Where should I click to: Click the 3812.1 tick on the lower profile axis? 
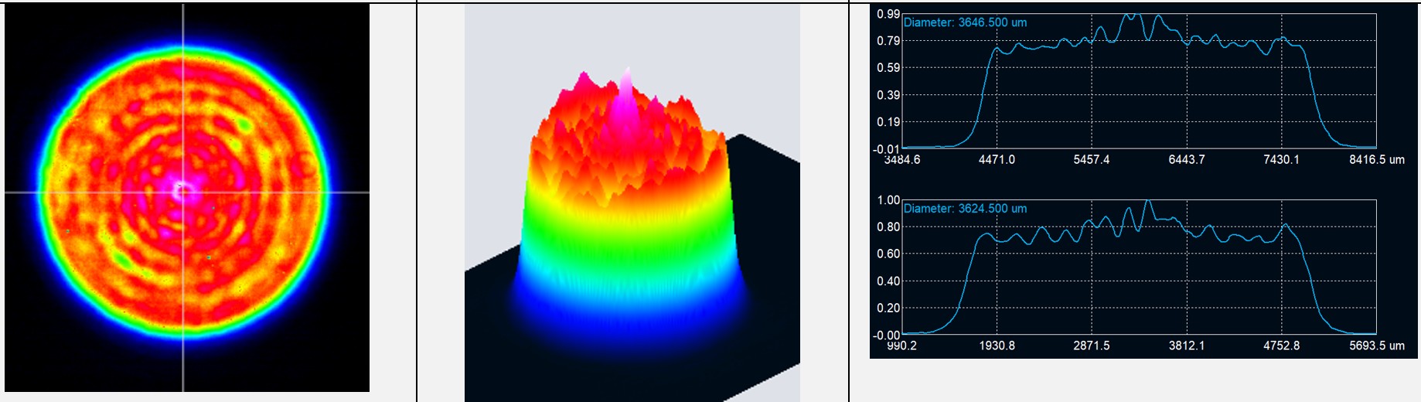(1186, 346)
